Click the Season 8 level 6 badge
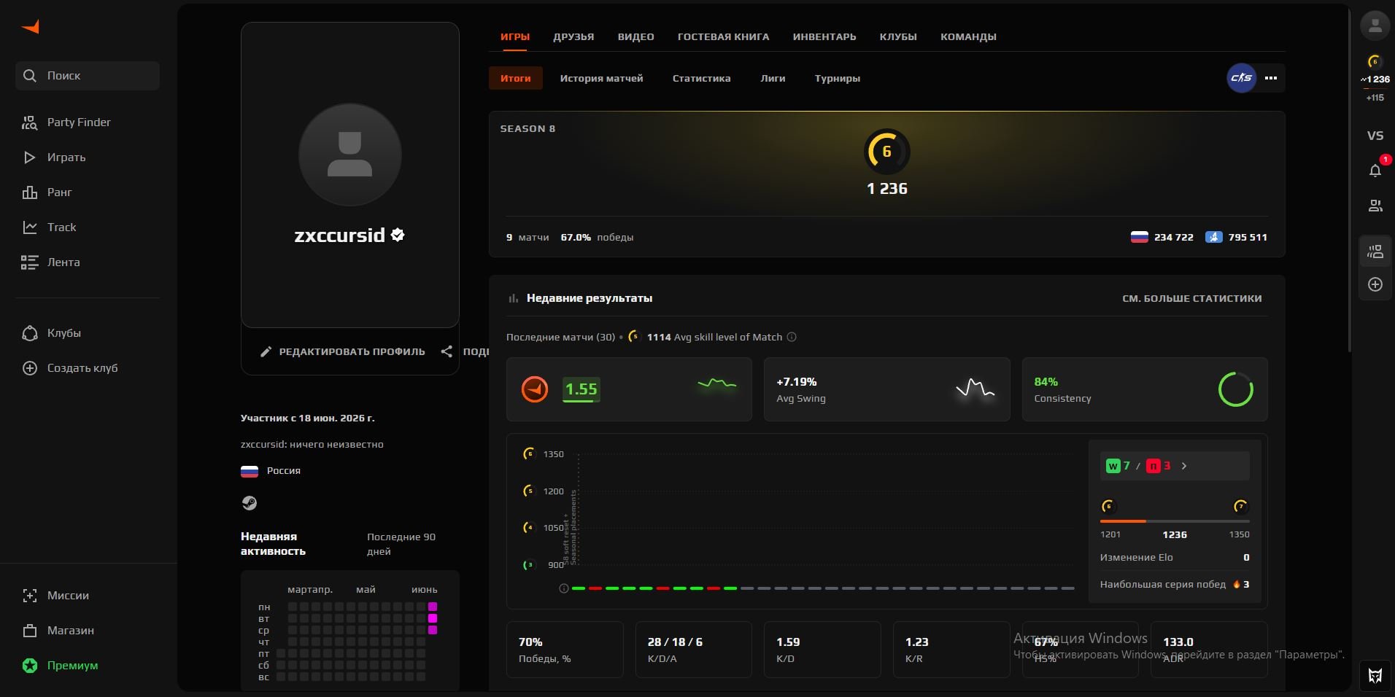The image size is (1395, 697). (887, 152)
